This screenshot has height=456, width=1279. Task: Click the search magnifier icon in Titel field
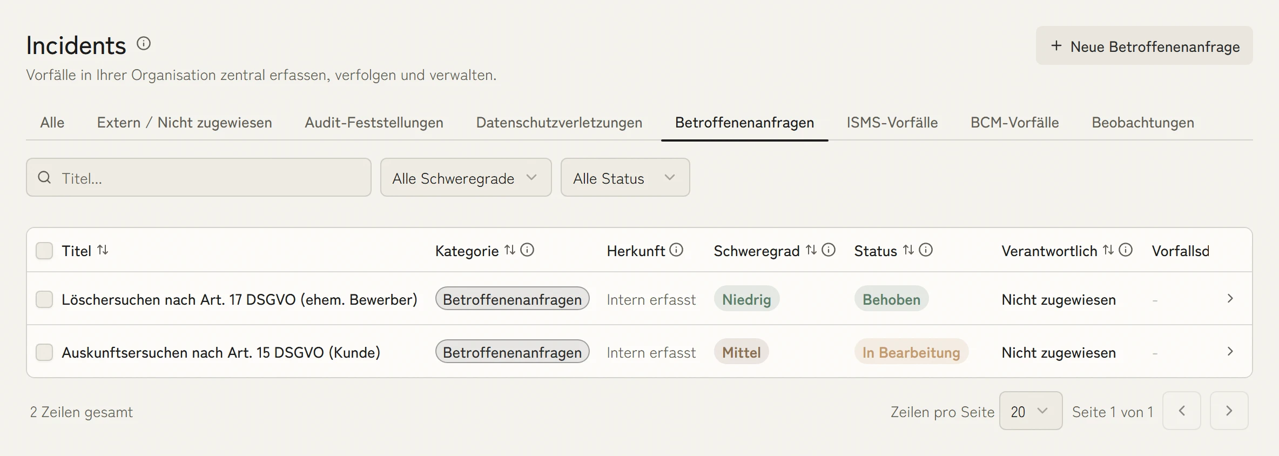[44, 178]
